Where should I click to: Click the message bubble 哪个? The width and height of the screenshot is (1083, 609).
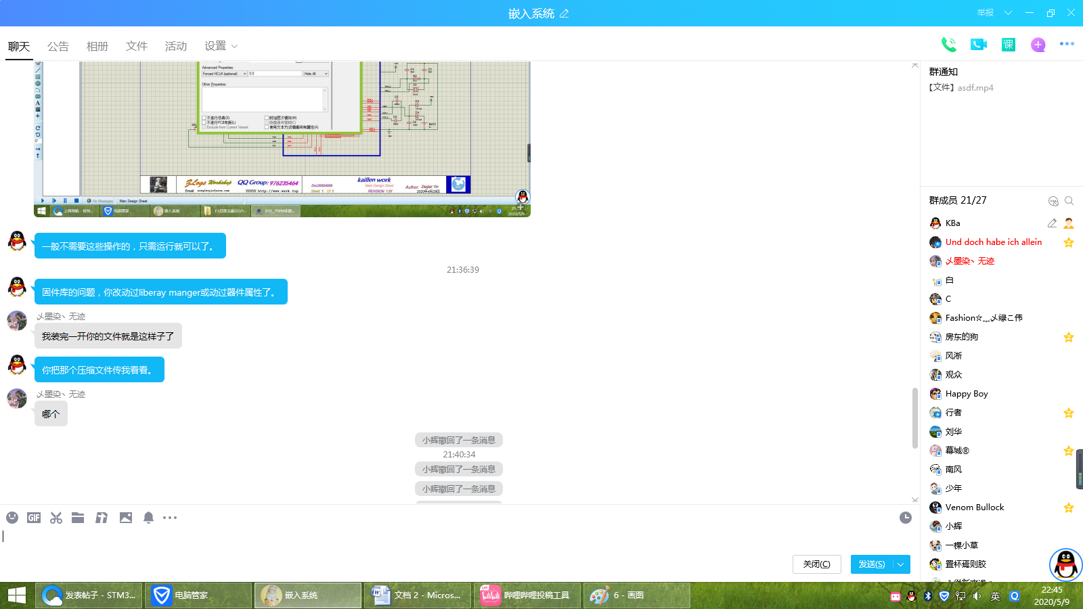click(x=51, y=414)
